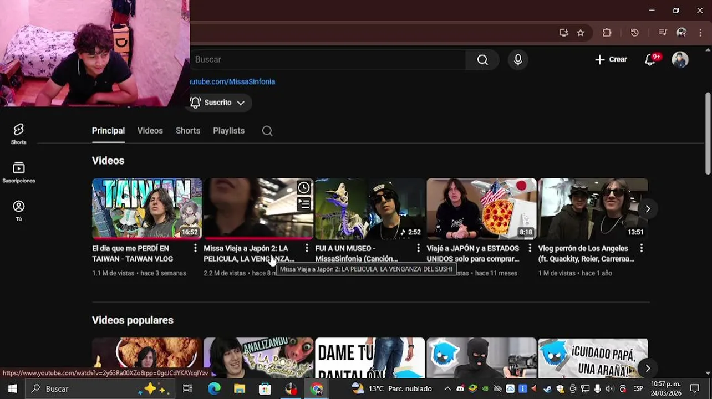Open 'Vlog perrón de Los Angeles' title

(x=586, y=253)
